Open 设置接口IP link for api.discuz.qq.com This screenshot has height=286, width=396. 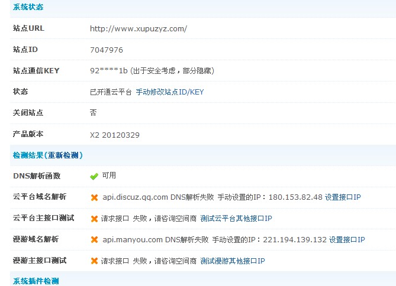coord(343,197)
